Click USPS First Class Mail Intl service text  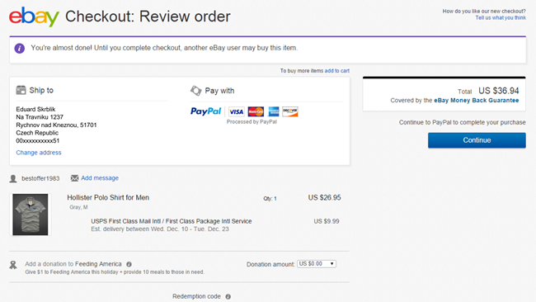172,221
